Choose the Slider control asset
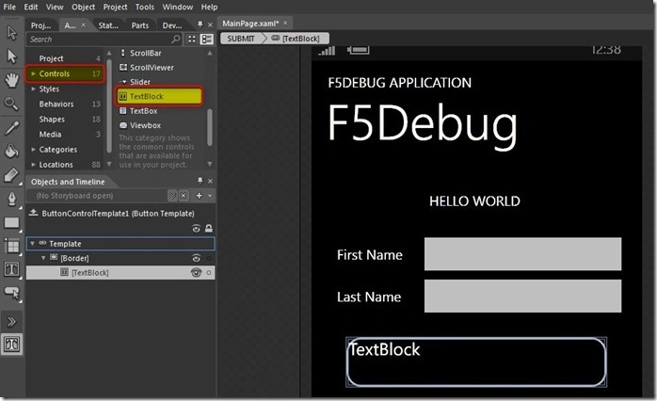This screenshot has width=657, height=401. (135, 82)
